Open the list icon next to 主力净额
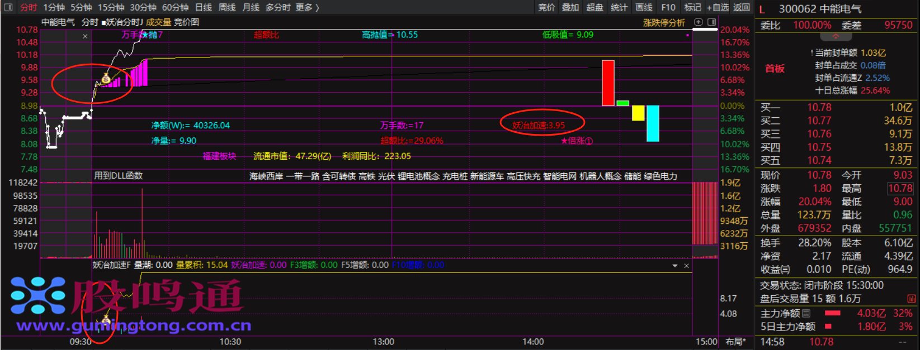Screen dimensions: 920x350 tap(806, 313)
